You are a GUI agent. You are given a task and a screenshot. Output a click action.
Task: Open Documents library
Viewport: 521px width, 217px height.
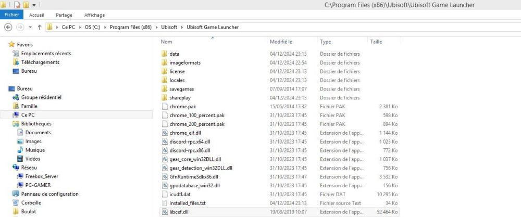pyautogui.click(x=38, y=132)
